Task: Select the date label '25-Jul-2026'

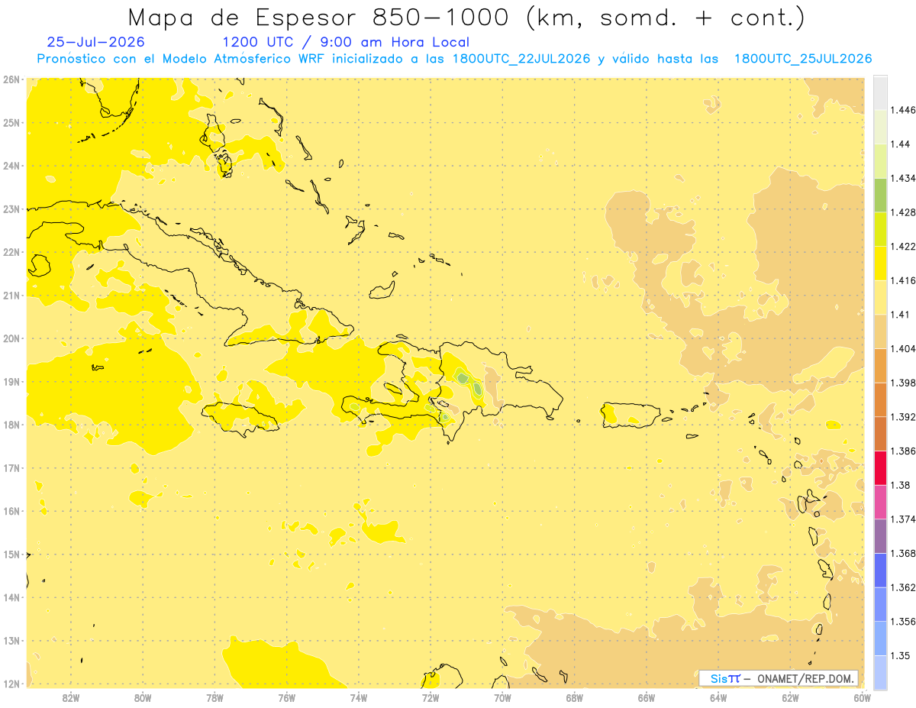Action: tap(95, 42)
